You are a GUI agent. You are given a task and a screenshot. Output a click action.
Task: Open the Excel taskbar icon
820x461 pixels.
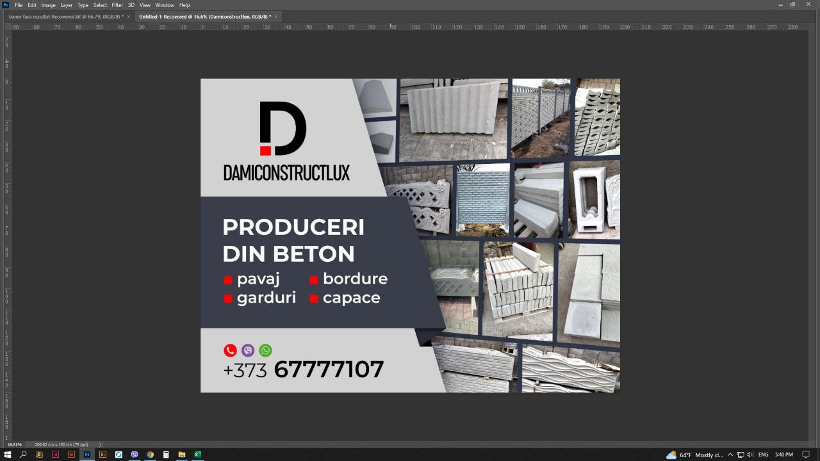[x=197, y=455]
